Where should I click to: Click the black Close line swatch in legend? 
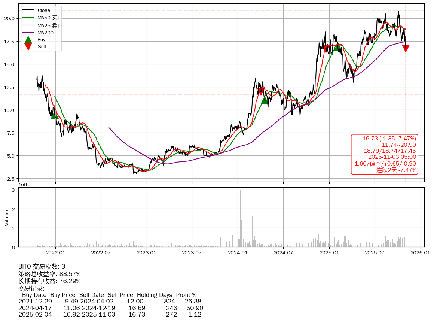pos(28,10)
